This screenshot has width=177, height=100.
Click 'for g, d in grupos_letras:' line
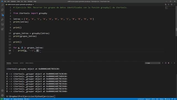click(28, 47)
